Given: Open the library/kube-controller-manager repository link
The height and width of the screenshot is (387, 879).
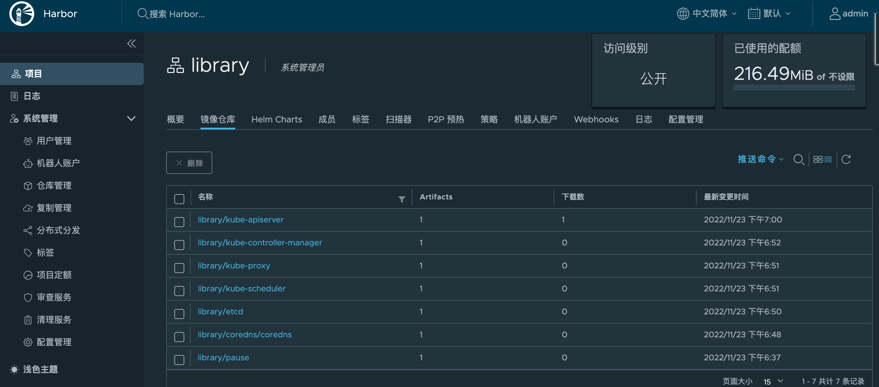Looking at the screenshot, I should click(260, 243).
